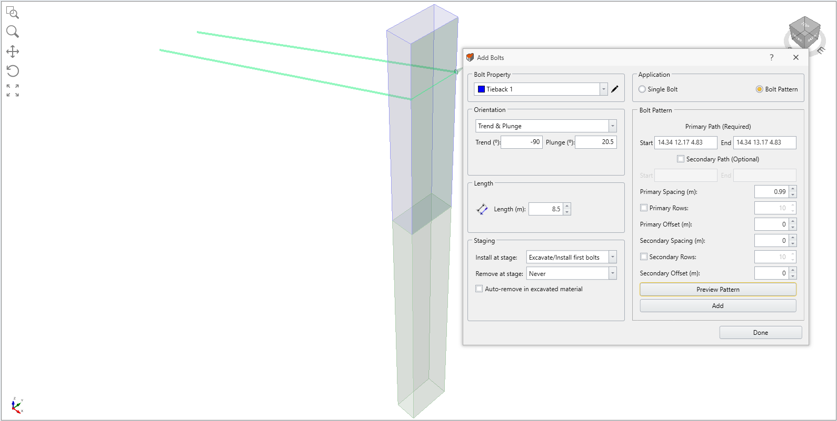Click the Primary Path End coordinates field

pos(764,142)
